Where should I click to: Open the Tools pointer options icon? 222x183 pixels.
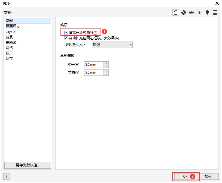199,12
